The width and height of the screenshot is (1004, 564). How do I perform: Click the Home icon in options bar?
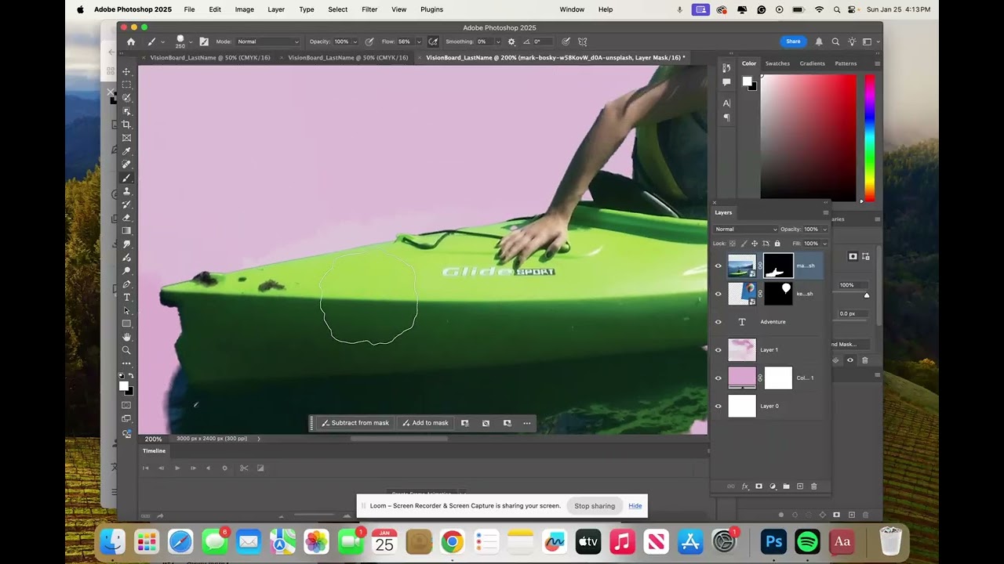coord(131,42)
